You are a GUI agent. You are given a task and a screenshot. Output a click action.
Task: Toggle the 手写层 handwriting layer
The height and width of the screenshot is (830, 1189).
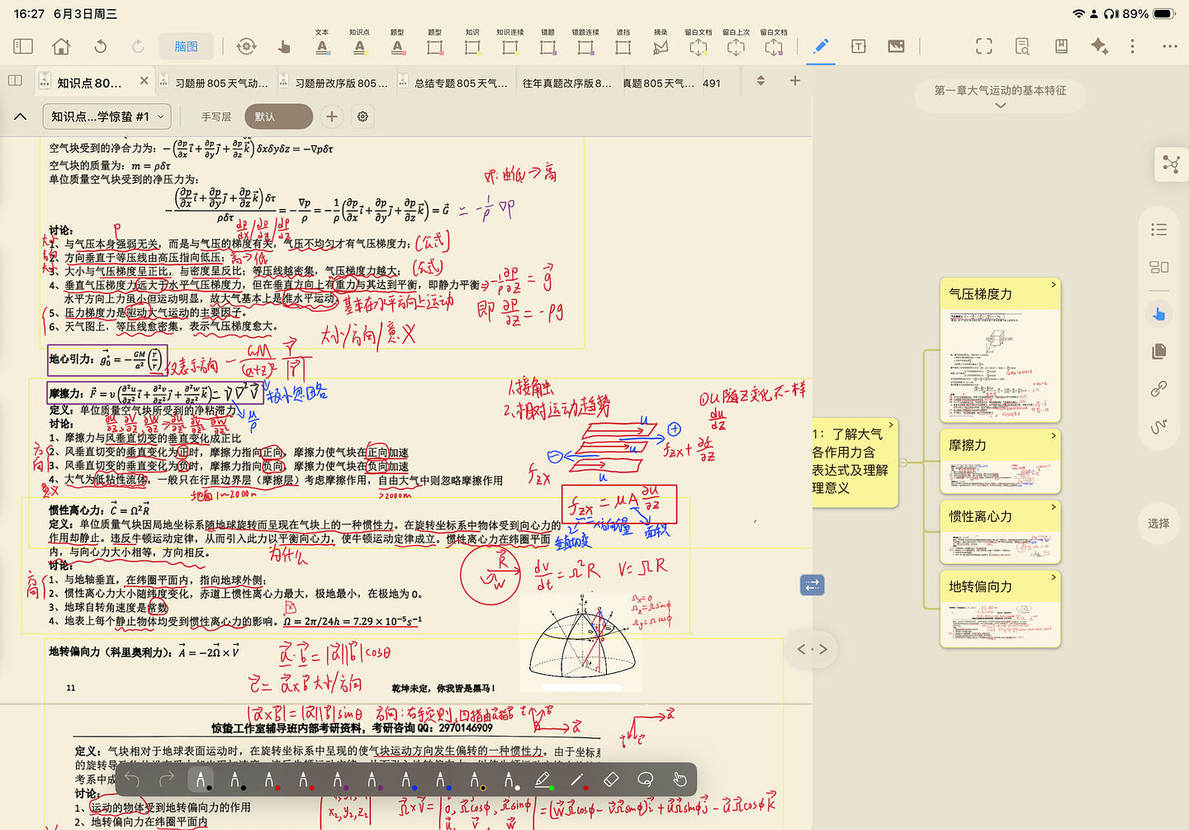pos(216,117)
